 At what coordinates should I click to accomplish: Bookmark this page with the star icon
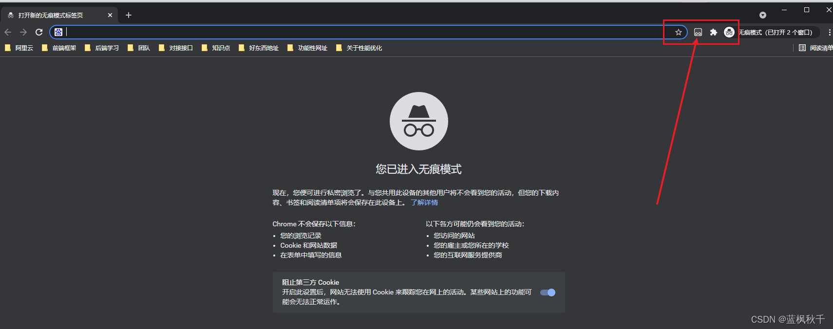coord(678,32)
